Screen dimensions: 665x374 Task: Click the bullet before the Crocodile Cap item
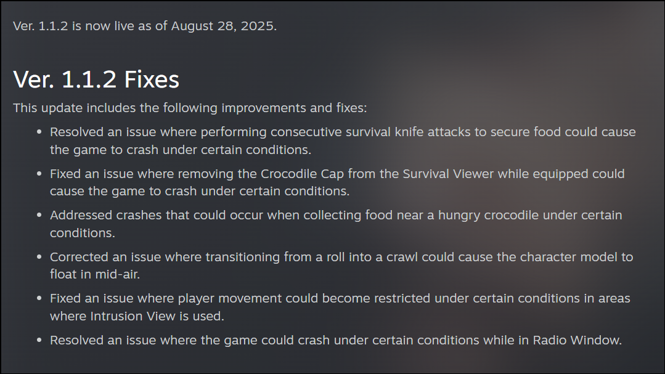tap(39, 174)
